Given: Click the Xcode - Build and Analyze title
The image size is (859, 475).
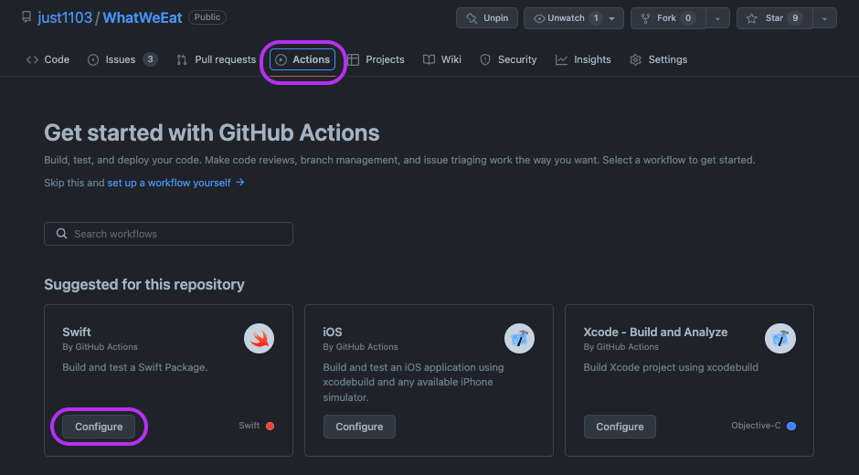Looking at the screenshot, I should pyautogui.click(x=655, y=332).
